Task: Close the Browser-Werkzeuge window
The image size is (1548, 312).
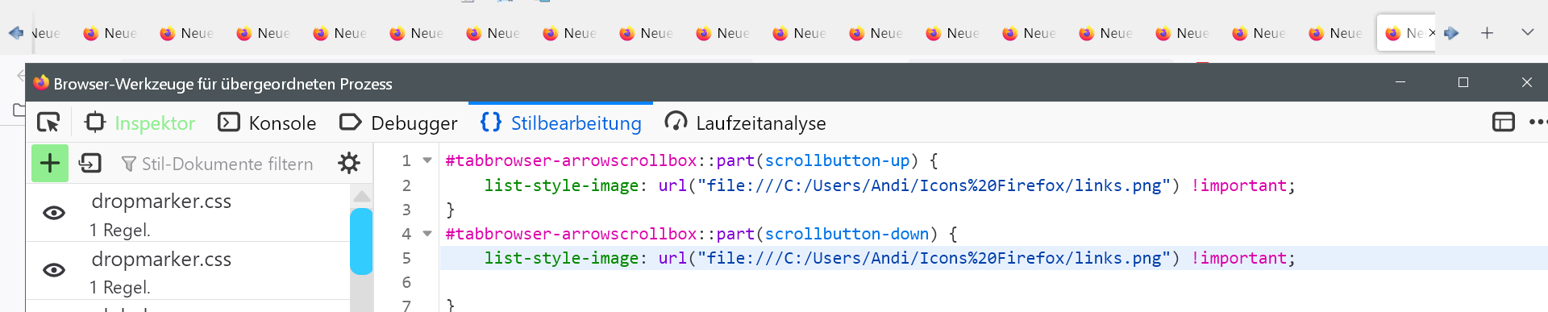Action: click(1526, 82)
